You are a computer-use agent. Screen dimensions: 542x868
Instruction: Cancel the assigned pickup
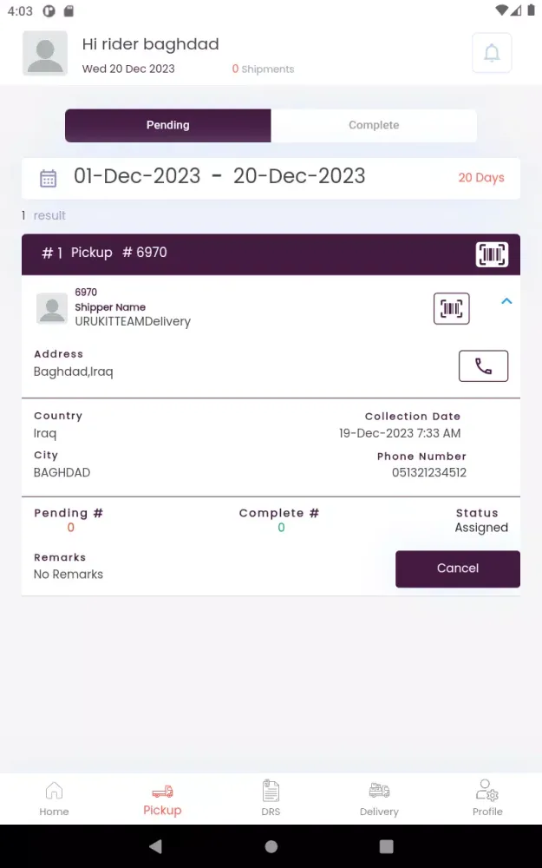(x=457, y=569)
